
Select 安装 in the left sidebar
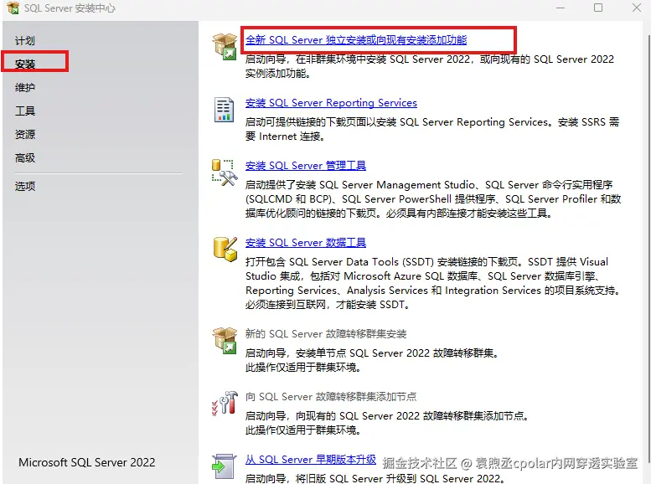pyautogui.click(x=25, y=64)
